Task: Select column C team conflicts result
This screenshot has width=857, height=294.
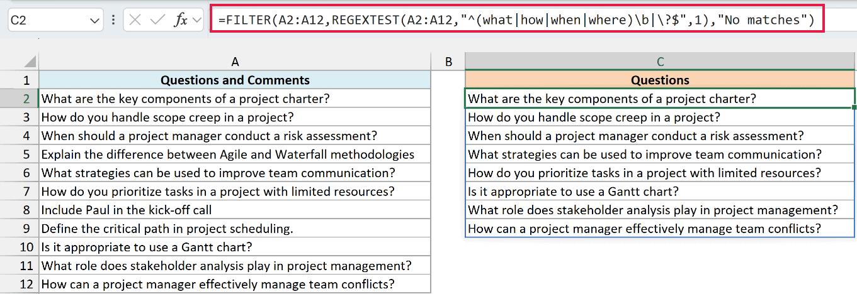Action: 661,229
